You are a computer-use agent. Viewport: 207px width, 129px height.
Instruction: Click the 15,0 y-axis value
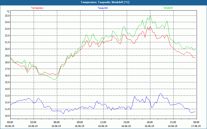click(x=8, y=82)
